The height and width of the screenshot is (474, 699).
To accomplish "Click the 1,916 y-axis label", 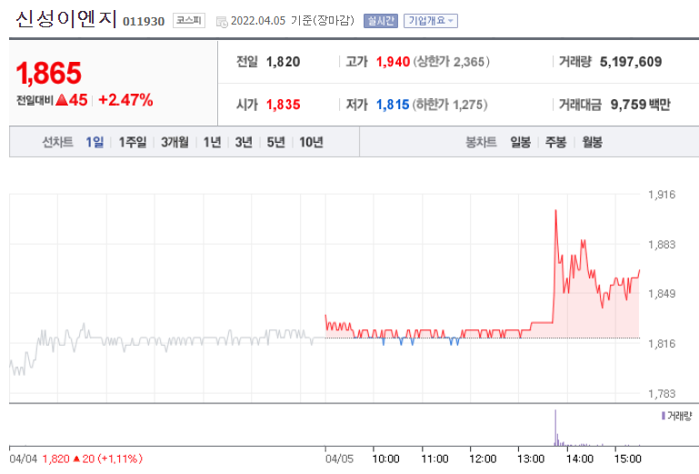I will (x=662, y=195).
